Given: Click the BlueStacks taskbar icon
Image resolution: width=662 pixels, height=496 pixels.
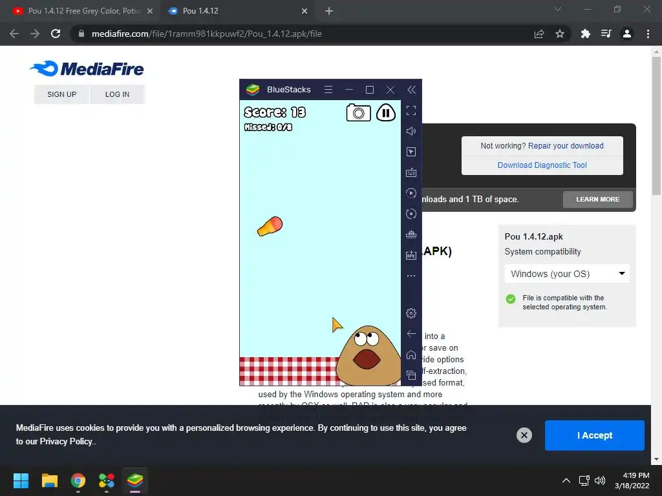Looking at the screenshot, I should click(x=135, y=480).
